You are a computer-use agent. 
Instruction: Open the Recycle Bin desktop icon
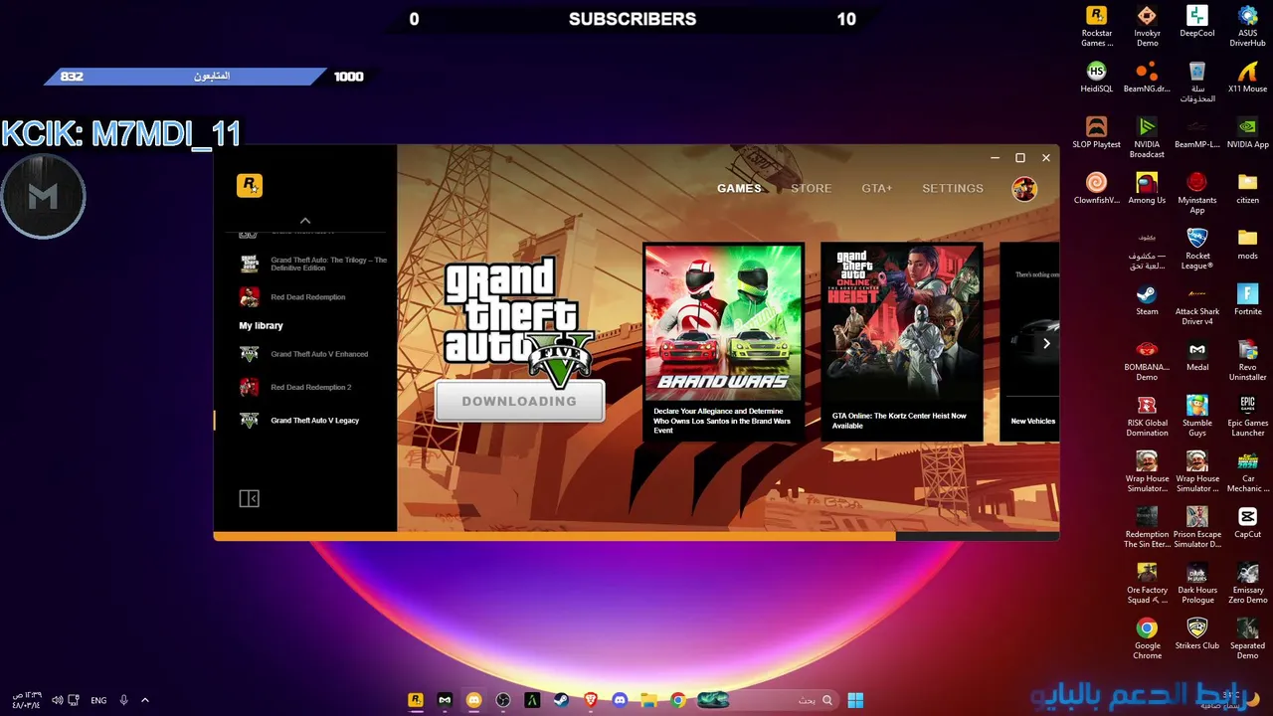click(1197, 82)
